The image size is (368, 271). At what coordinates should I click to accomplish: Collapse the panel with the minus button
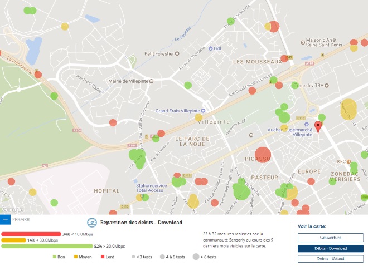coord(5,220)
